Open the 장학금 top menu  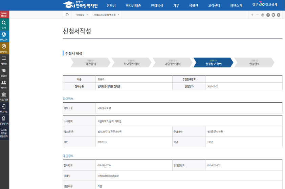(x=111, y=6)
